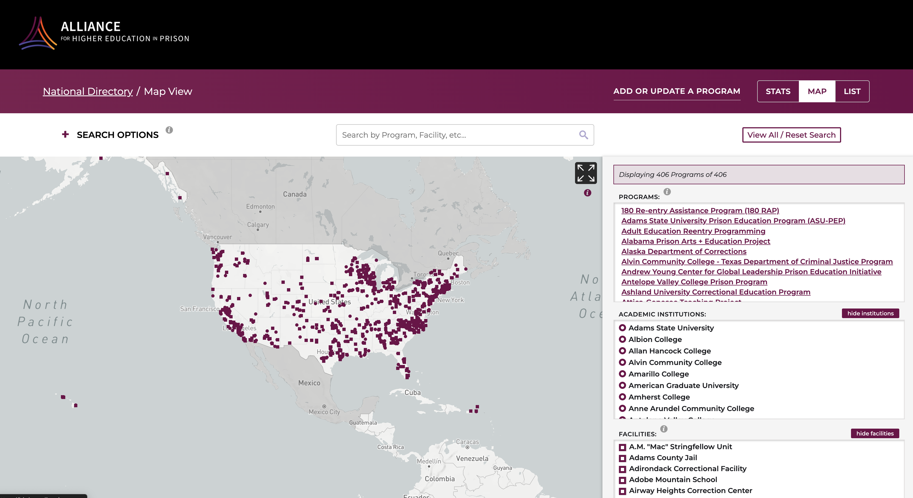Open Adams State University Prison Education Program link
Viewport: 913px width, 498px height.
point(733,221)
